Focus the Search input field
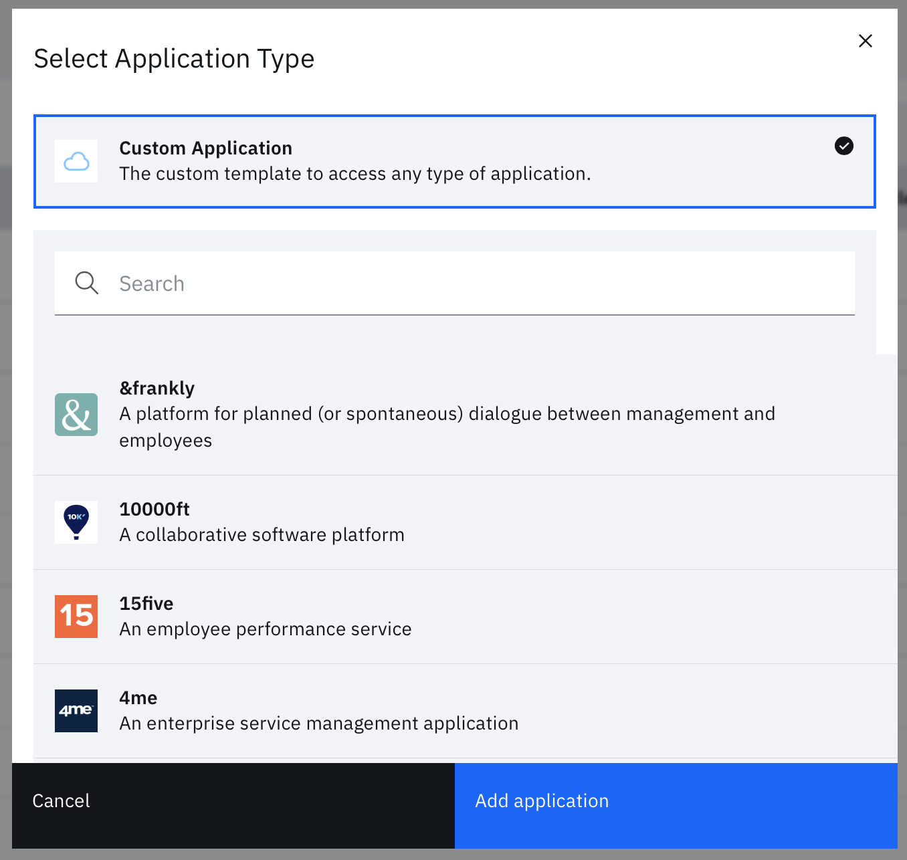The image size is (907, 860). click(x=455, y=284)
